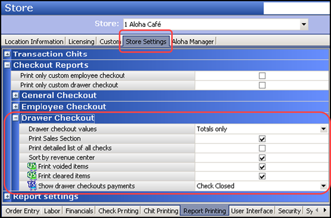Click the left tab-scroll arrow

317,210
